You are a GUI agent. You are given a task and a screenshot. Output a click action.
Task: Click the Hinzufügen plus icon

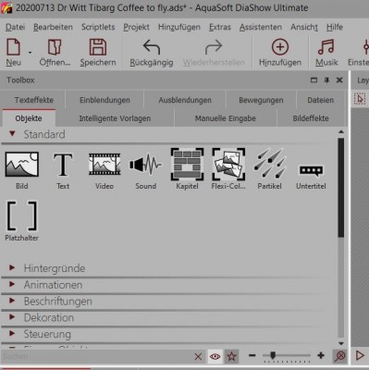280,47
